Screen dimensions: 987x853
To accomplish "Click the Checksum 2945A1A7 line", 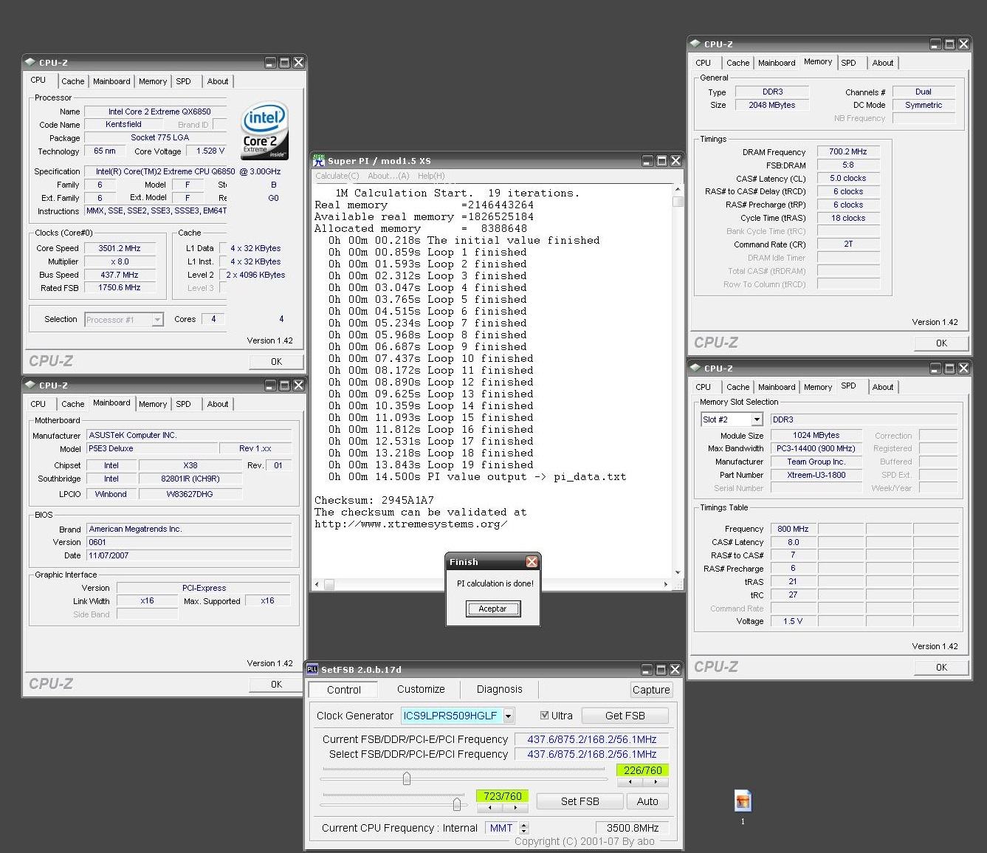I will click(x=374, y=500).
